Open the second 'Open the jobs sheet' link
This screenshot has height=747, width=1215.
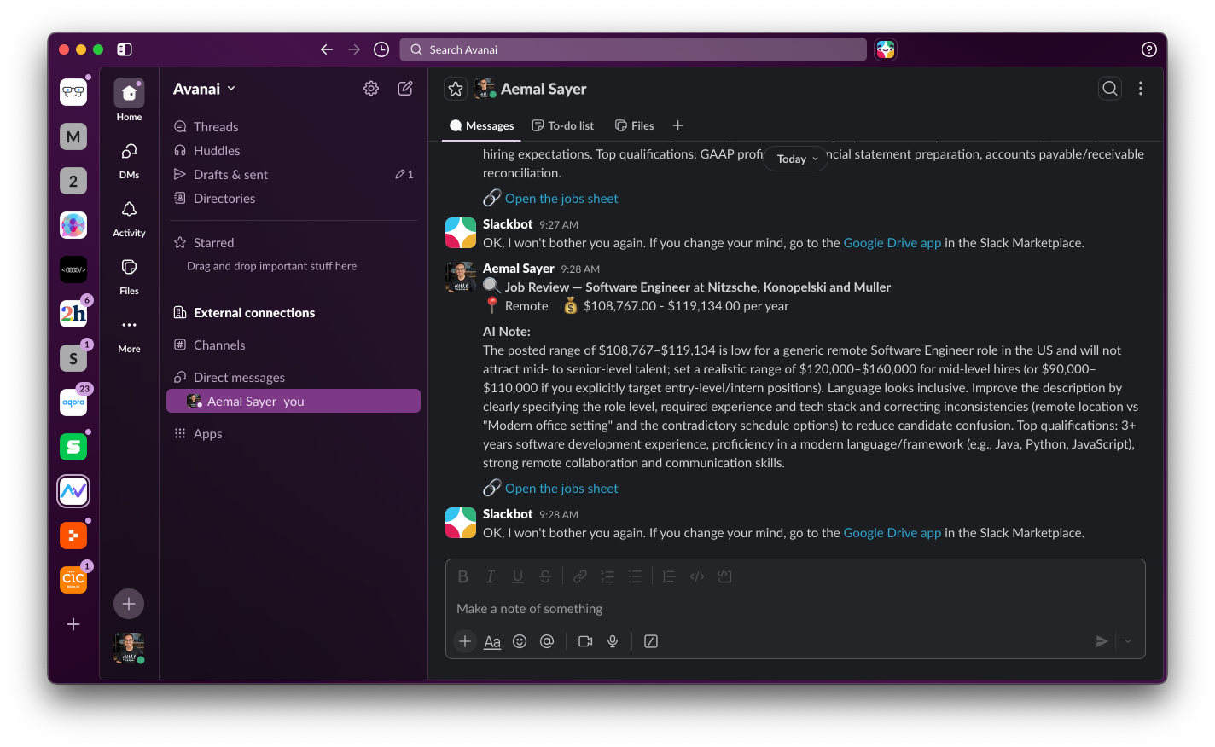[x=561, y=488]
